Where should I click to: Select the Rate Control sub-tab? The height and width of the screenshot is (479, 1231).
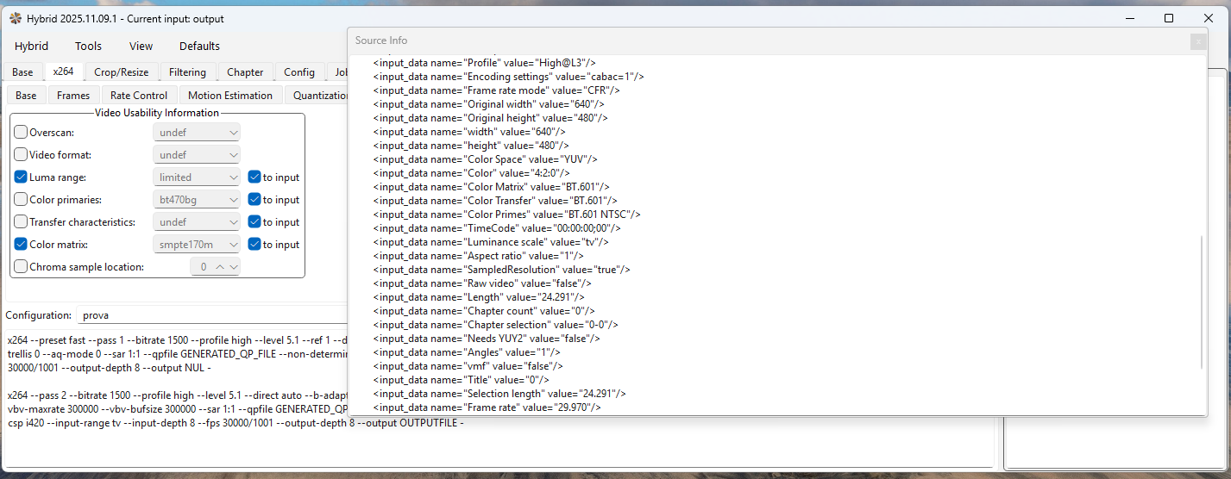point(139,96)
